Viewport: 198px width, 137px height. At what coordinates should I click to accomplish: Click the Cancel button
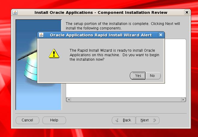tap(27, 120)
